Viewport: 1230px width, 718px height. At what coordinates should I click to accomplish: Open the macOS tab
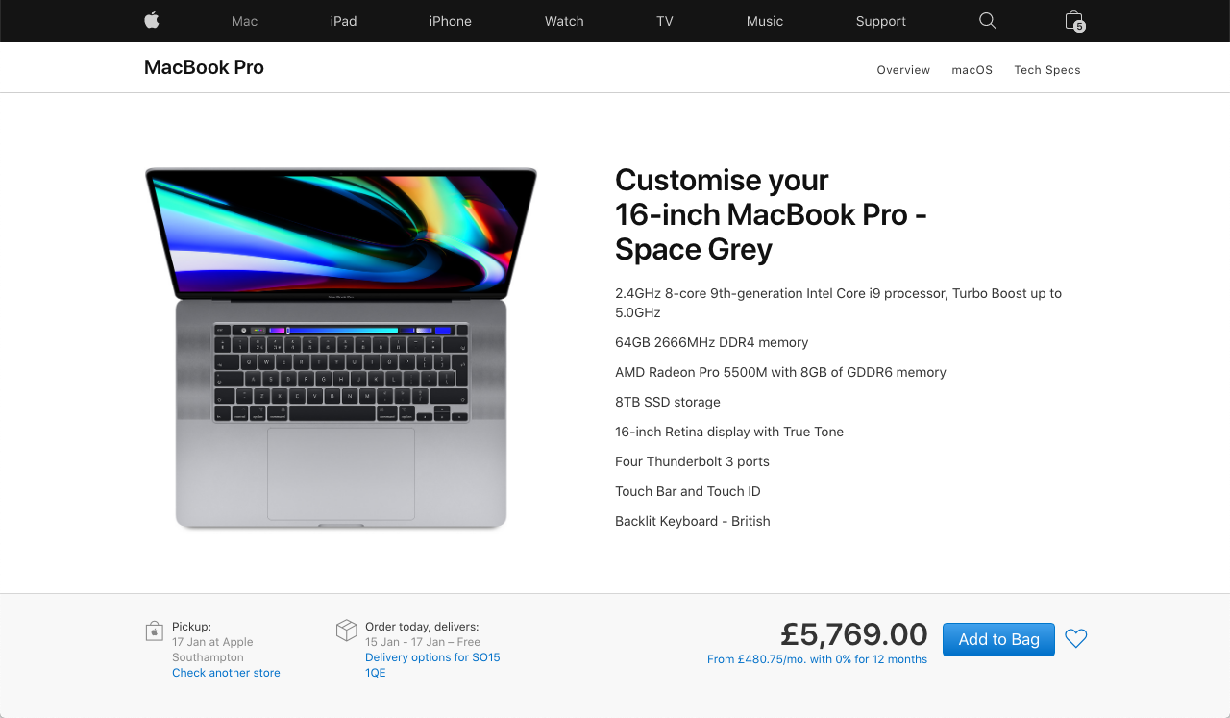point(972,70)
